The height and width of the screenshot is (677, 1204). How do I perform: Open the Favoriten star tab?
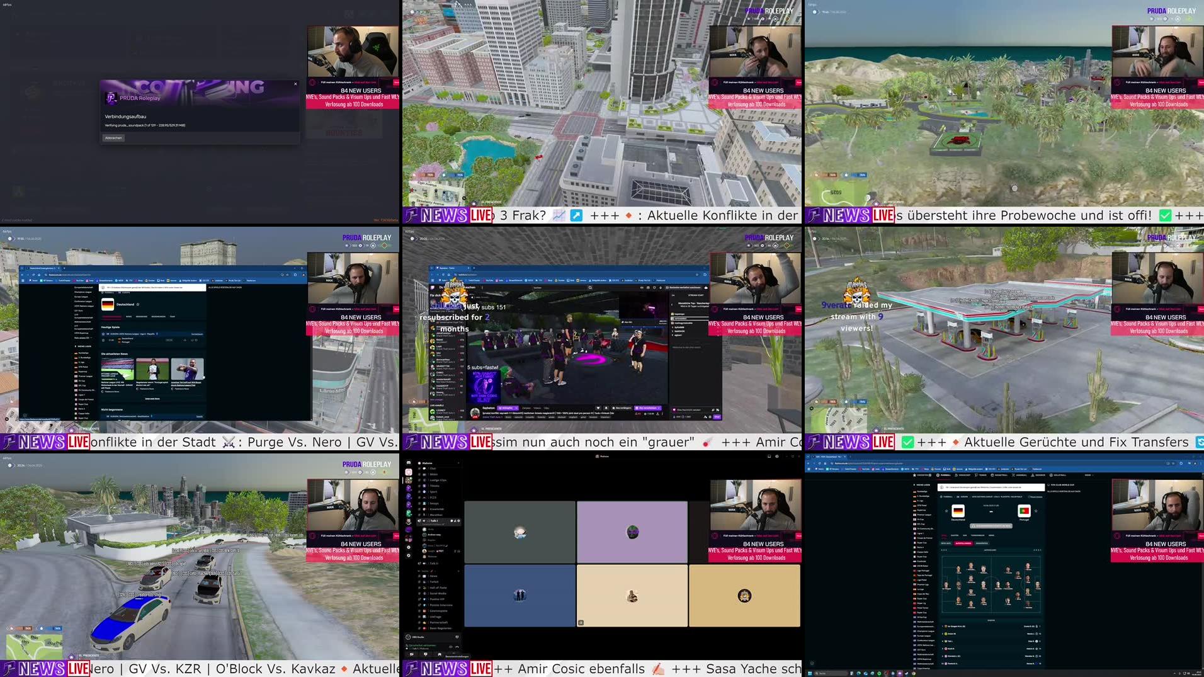pyautogui.click(x=922, y=475)
